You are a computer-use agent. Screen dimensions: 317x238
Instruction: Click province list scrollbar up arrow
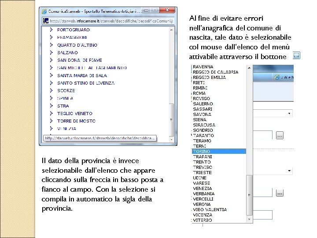coord(249,68)
